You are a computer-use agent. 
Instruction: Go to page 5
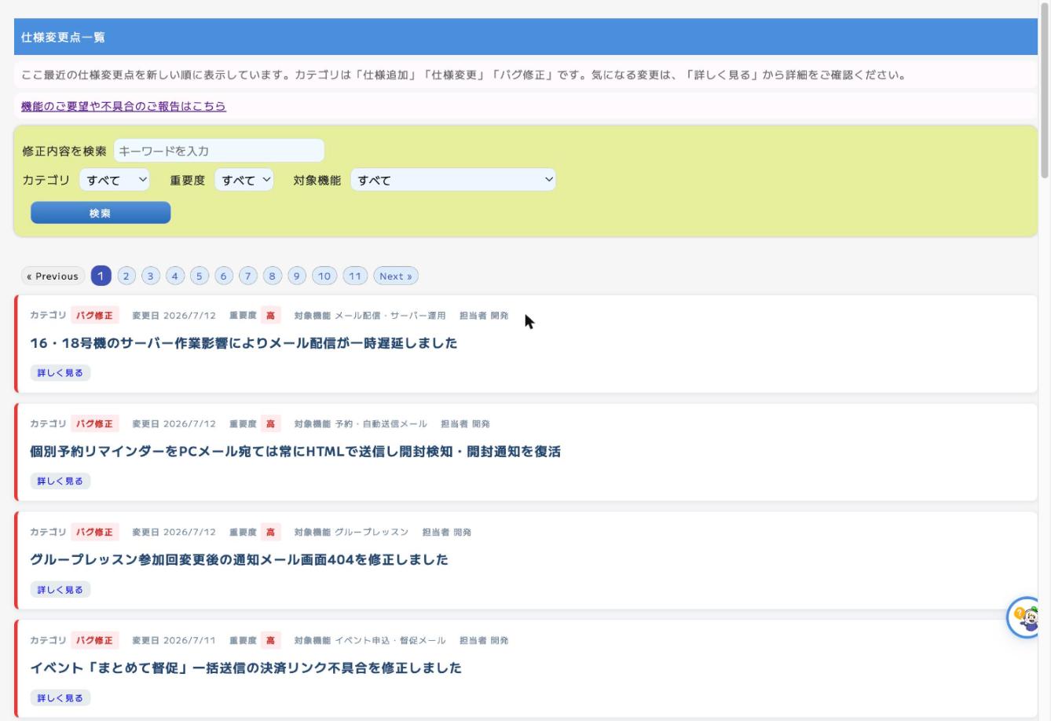pyautogui.click(x=200, y=276)
